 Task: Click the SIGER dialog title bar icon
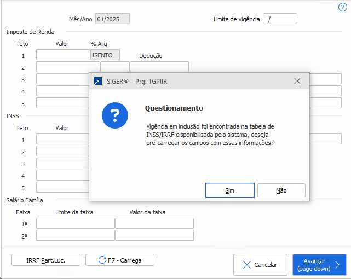point(97,81)
